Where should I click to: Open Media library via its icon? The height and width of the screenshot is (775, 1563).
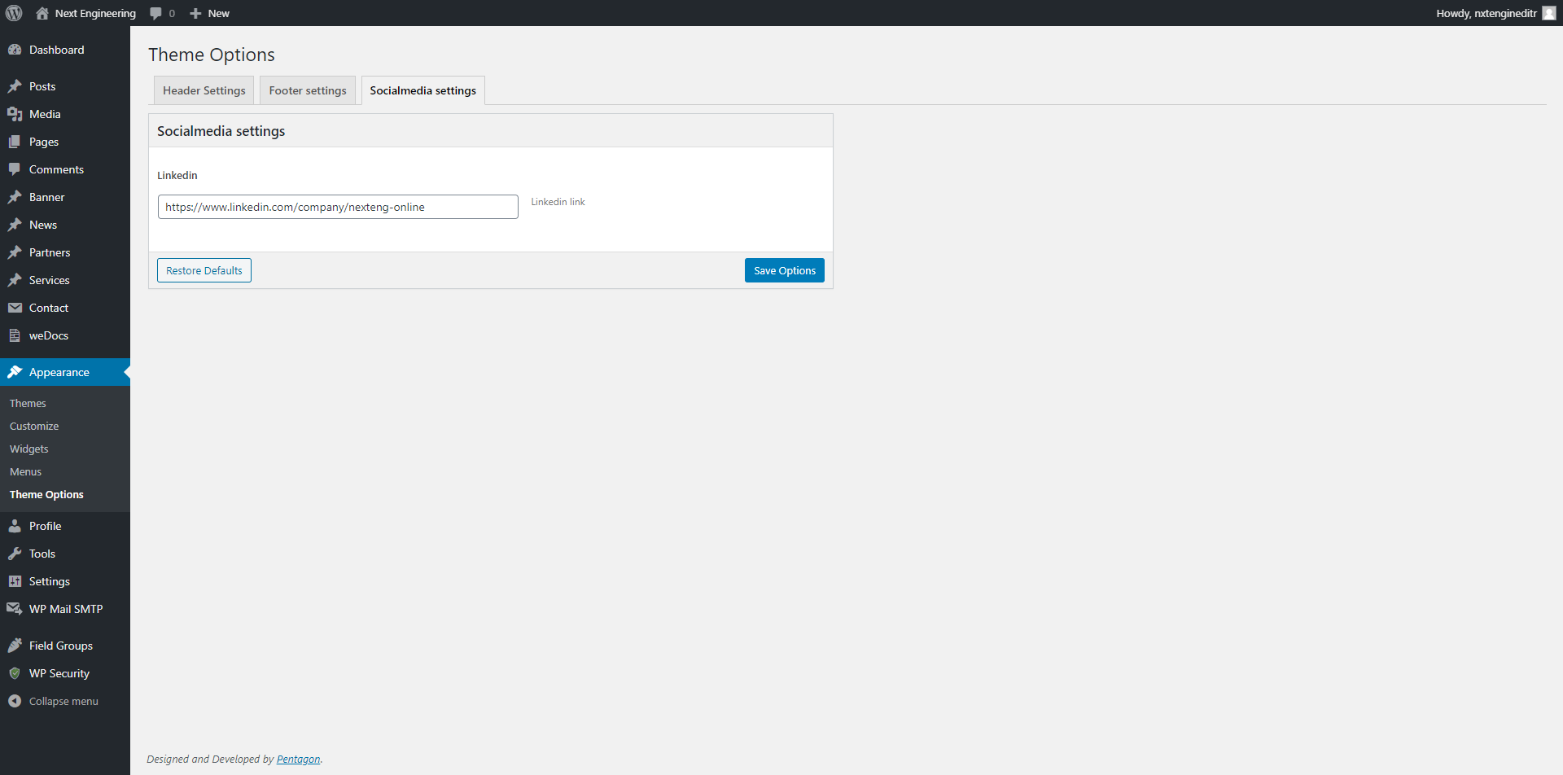pyautogui.click(x=15, y=114)
